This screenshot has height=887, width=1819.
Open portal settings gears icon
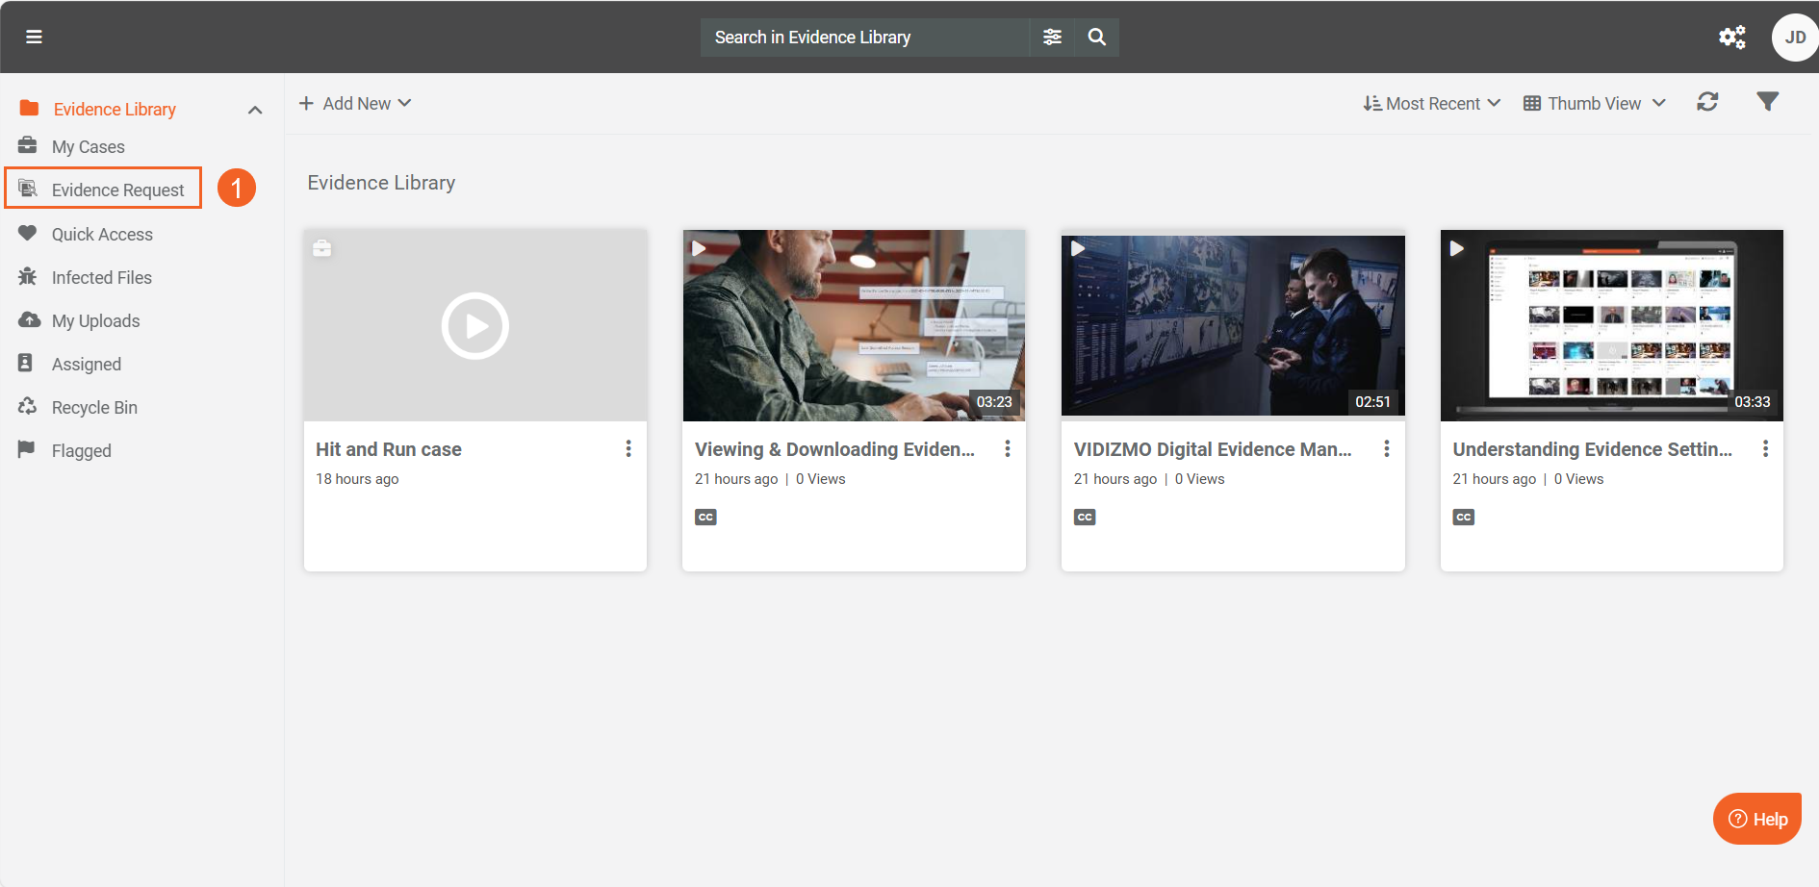click(x=1731, y=38)
